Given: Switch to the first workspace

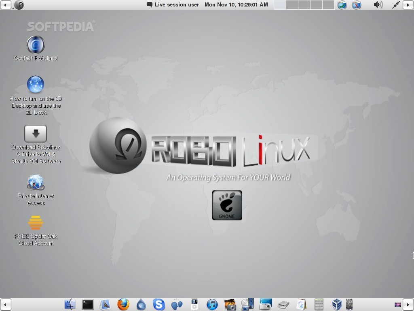Looking at the screenshot, I should (x=280, y=5).
